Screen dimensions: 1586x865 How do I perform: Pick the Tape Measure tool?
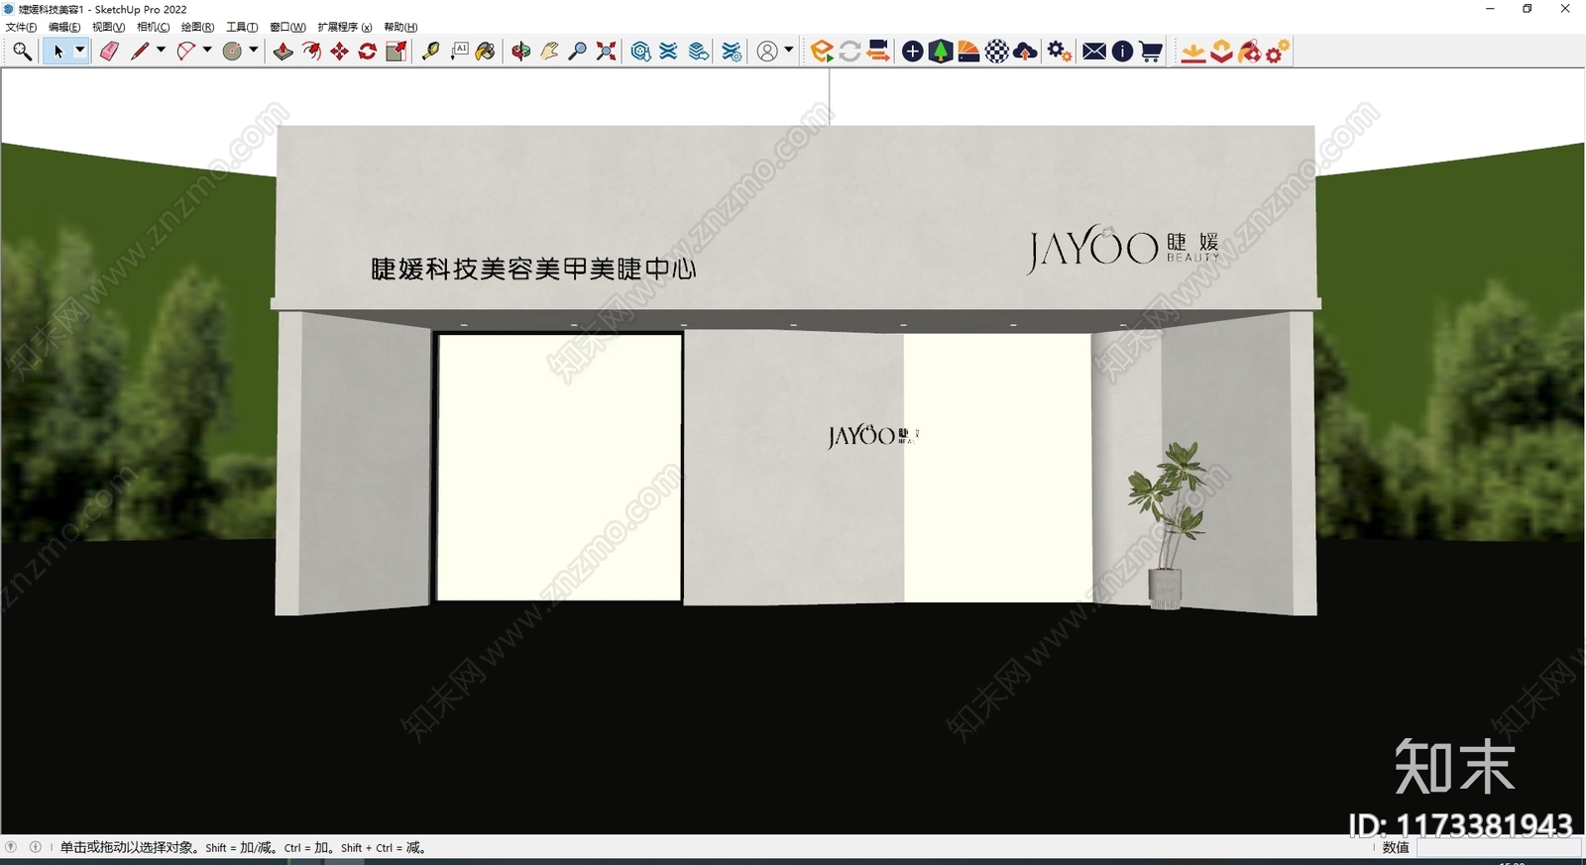click(x=431, y=52)
